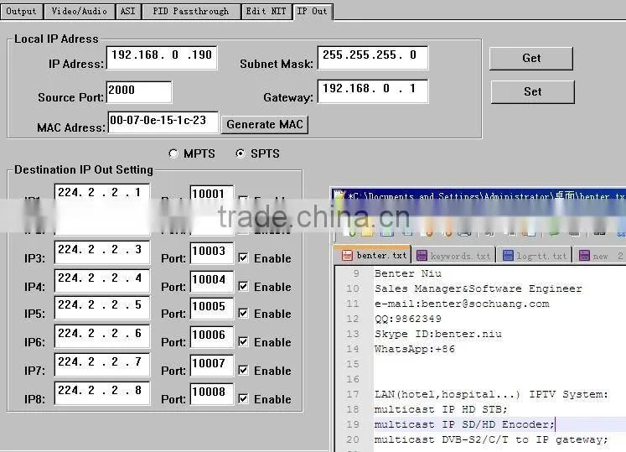Click editor line 'Benter Niu'

pos(407,273)
